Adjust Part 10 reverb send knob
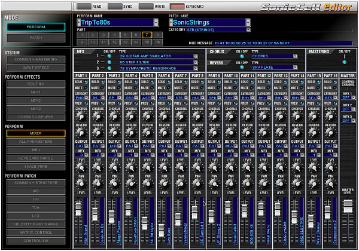Screen dimensions: 359x251 point(230,133)
